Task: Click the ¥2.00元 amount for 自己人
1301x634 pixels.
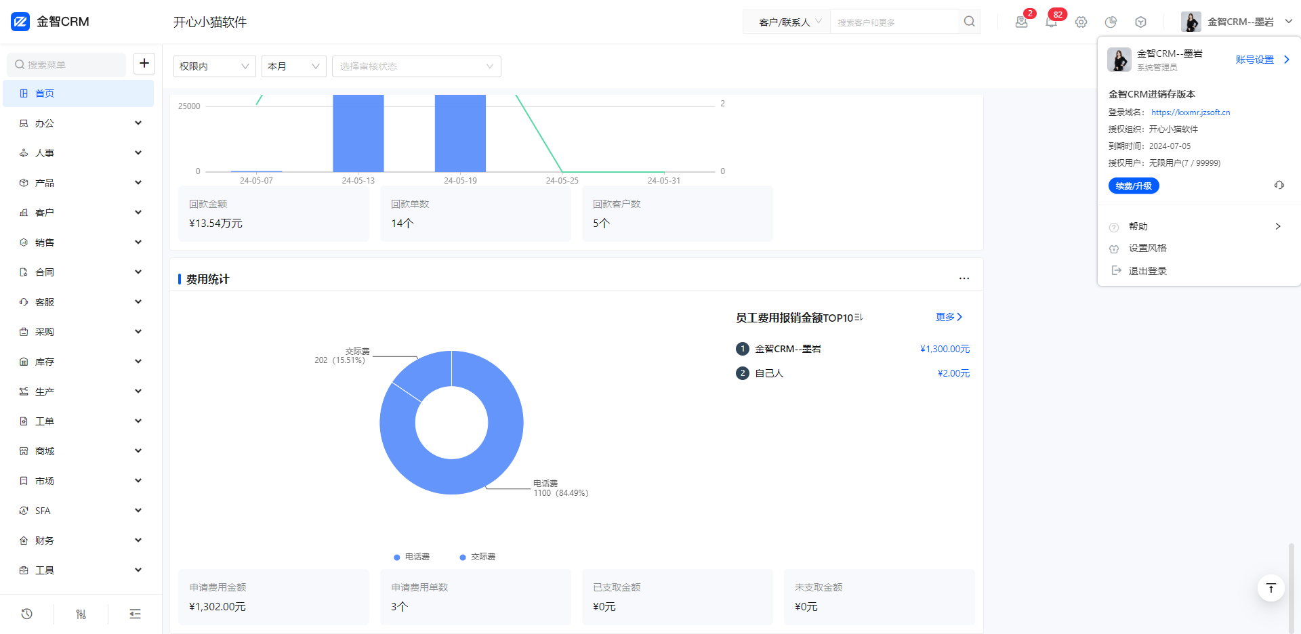Action: [953, 373]
